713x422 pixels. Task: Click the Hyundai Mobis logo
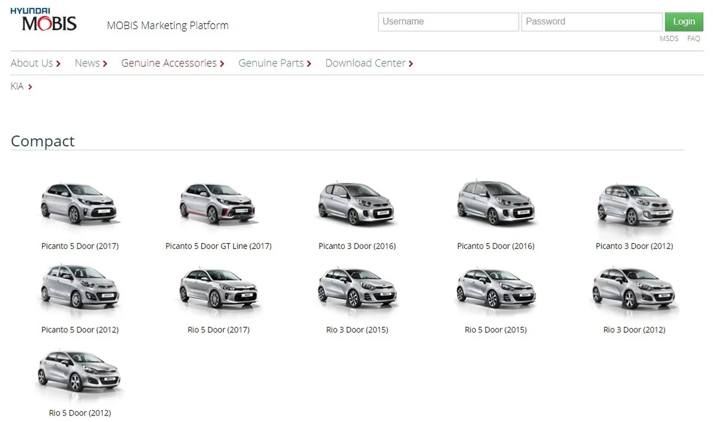tap(43, 20)
